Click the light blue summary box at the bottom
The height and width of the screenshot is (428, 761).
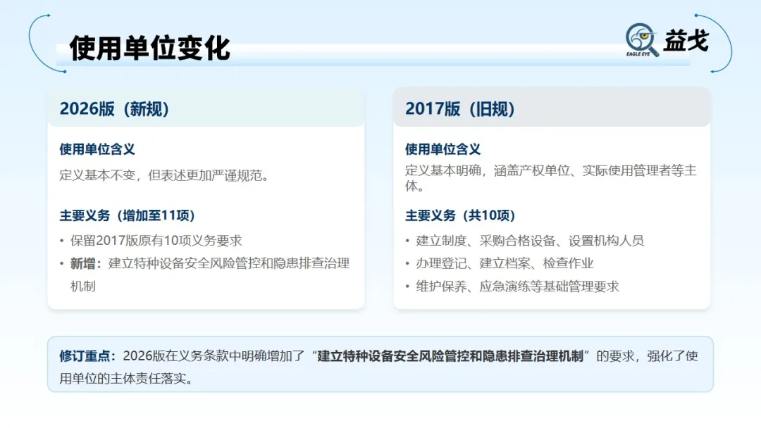click(x=380, y=363)
